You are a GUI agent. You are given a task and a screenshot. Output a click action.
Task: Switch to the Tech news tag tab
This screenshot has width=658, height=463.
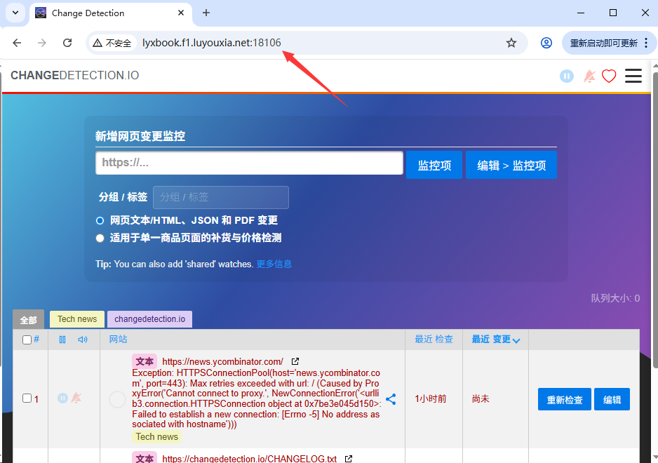pyautogui.click(x=77, y=319)
